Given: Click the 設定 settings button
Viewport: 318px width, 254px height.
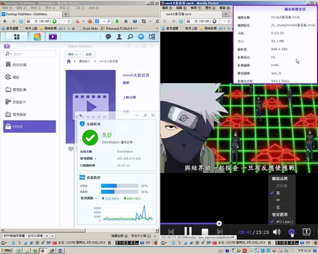Looking at the screenshot, I should [x=89, y=55].
